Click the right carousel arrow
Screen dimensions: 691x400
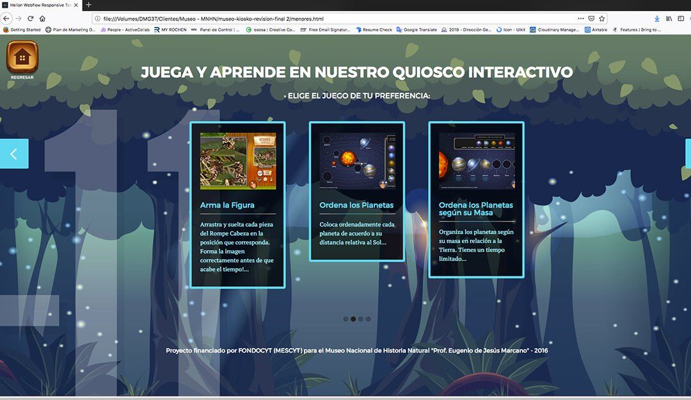click(x=687, y=154)
